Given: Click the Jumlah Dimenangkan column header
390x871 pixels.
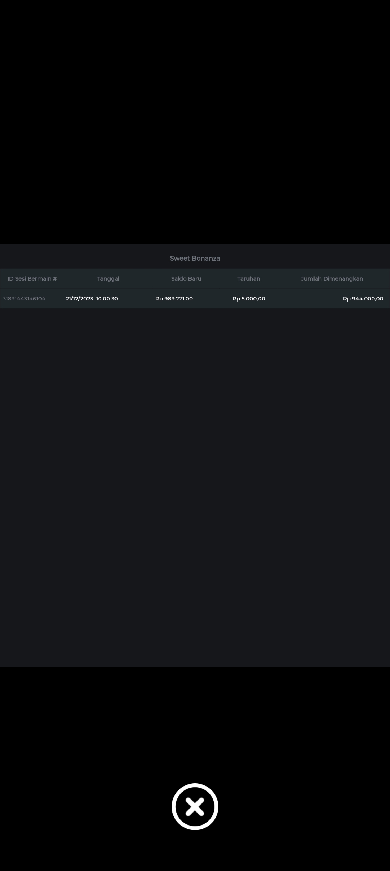Looking at the screenshot, I should click(x=331, y=278).
